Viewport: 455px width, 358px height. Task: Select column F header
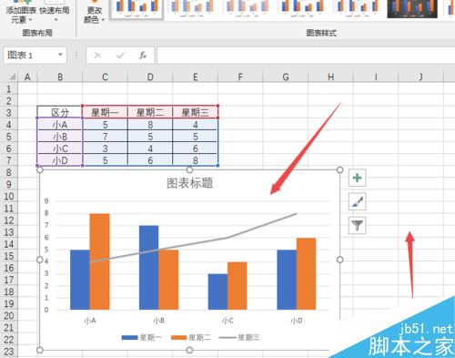coord(240,77)
